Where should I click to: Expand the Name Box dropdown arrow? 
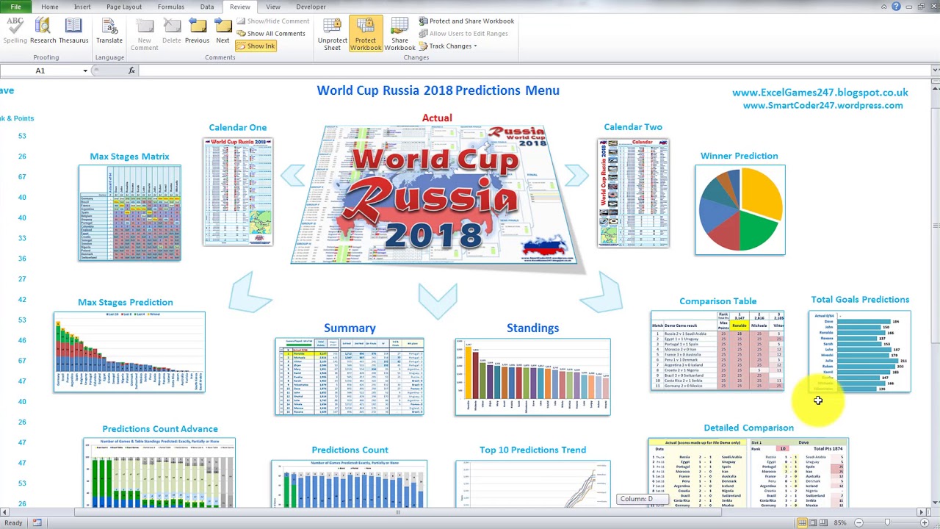[85, 71]
